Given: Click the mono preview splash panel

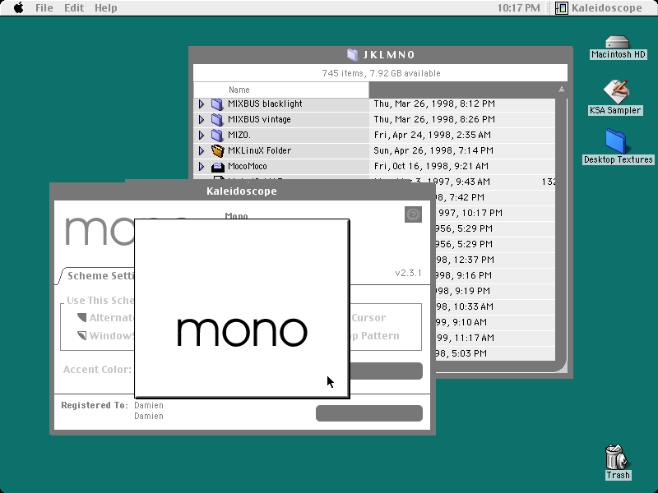Looking at the screenshot, I should pos(242,309).
